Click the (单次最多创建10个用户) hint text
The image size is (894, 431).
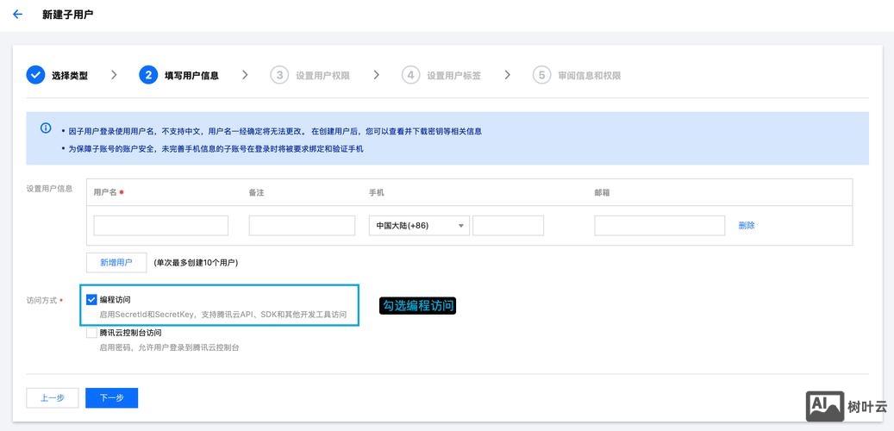196,263
